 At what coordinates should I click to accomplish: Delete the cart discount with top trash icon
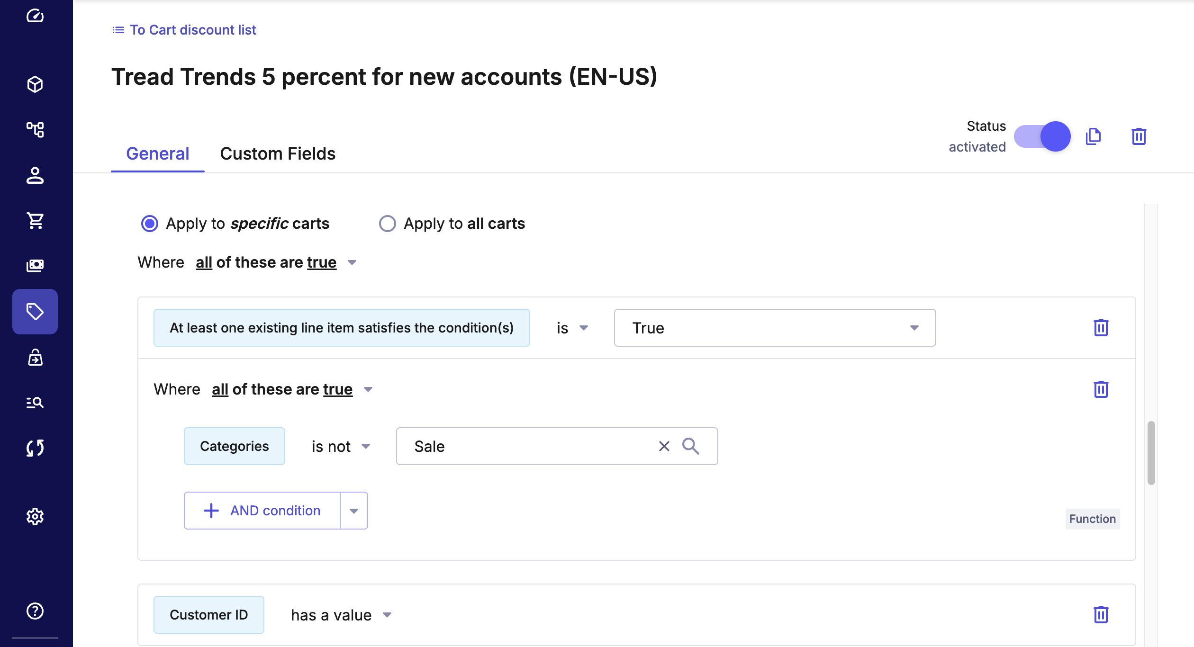[1139, 136]
